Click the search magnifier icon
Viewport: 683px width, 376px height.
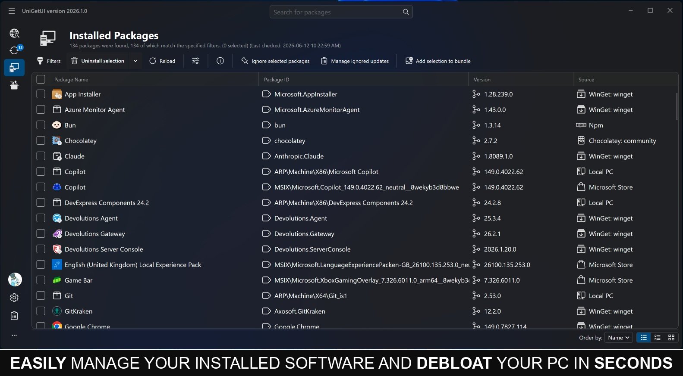[x=406, y=12]
